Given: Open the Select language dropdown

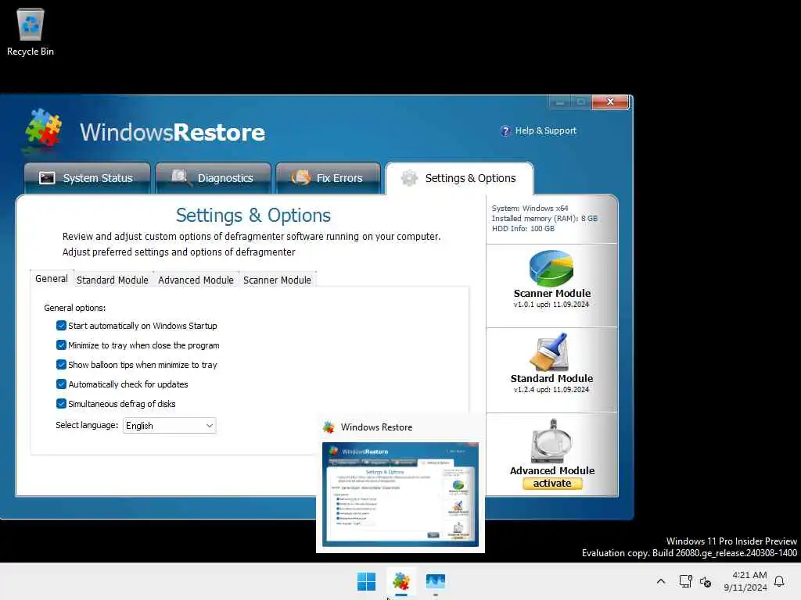Looking at the screenshot, I should [170, 426].
